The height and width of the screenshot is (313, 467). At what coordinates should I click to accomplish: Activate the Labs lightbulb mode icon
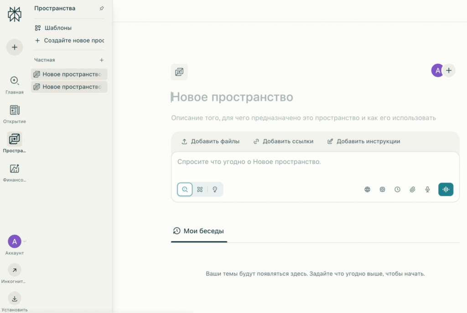click(x=215, y=189)
